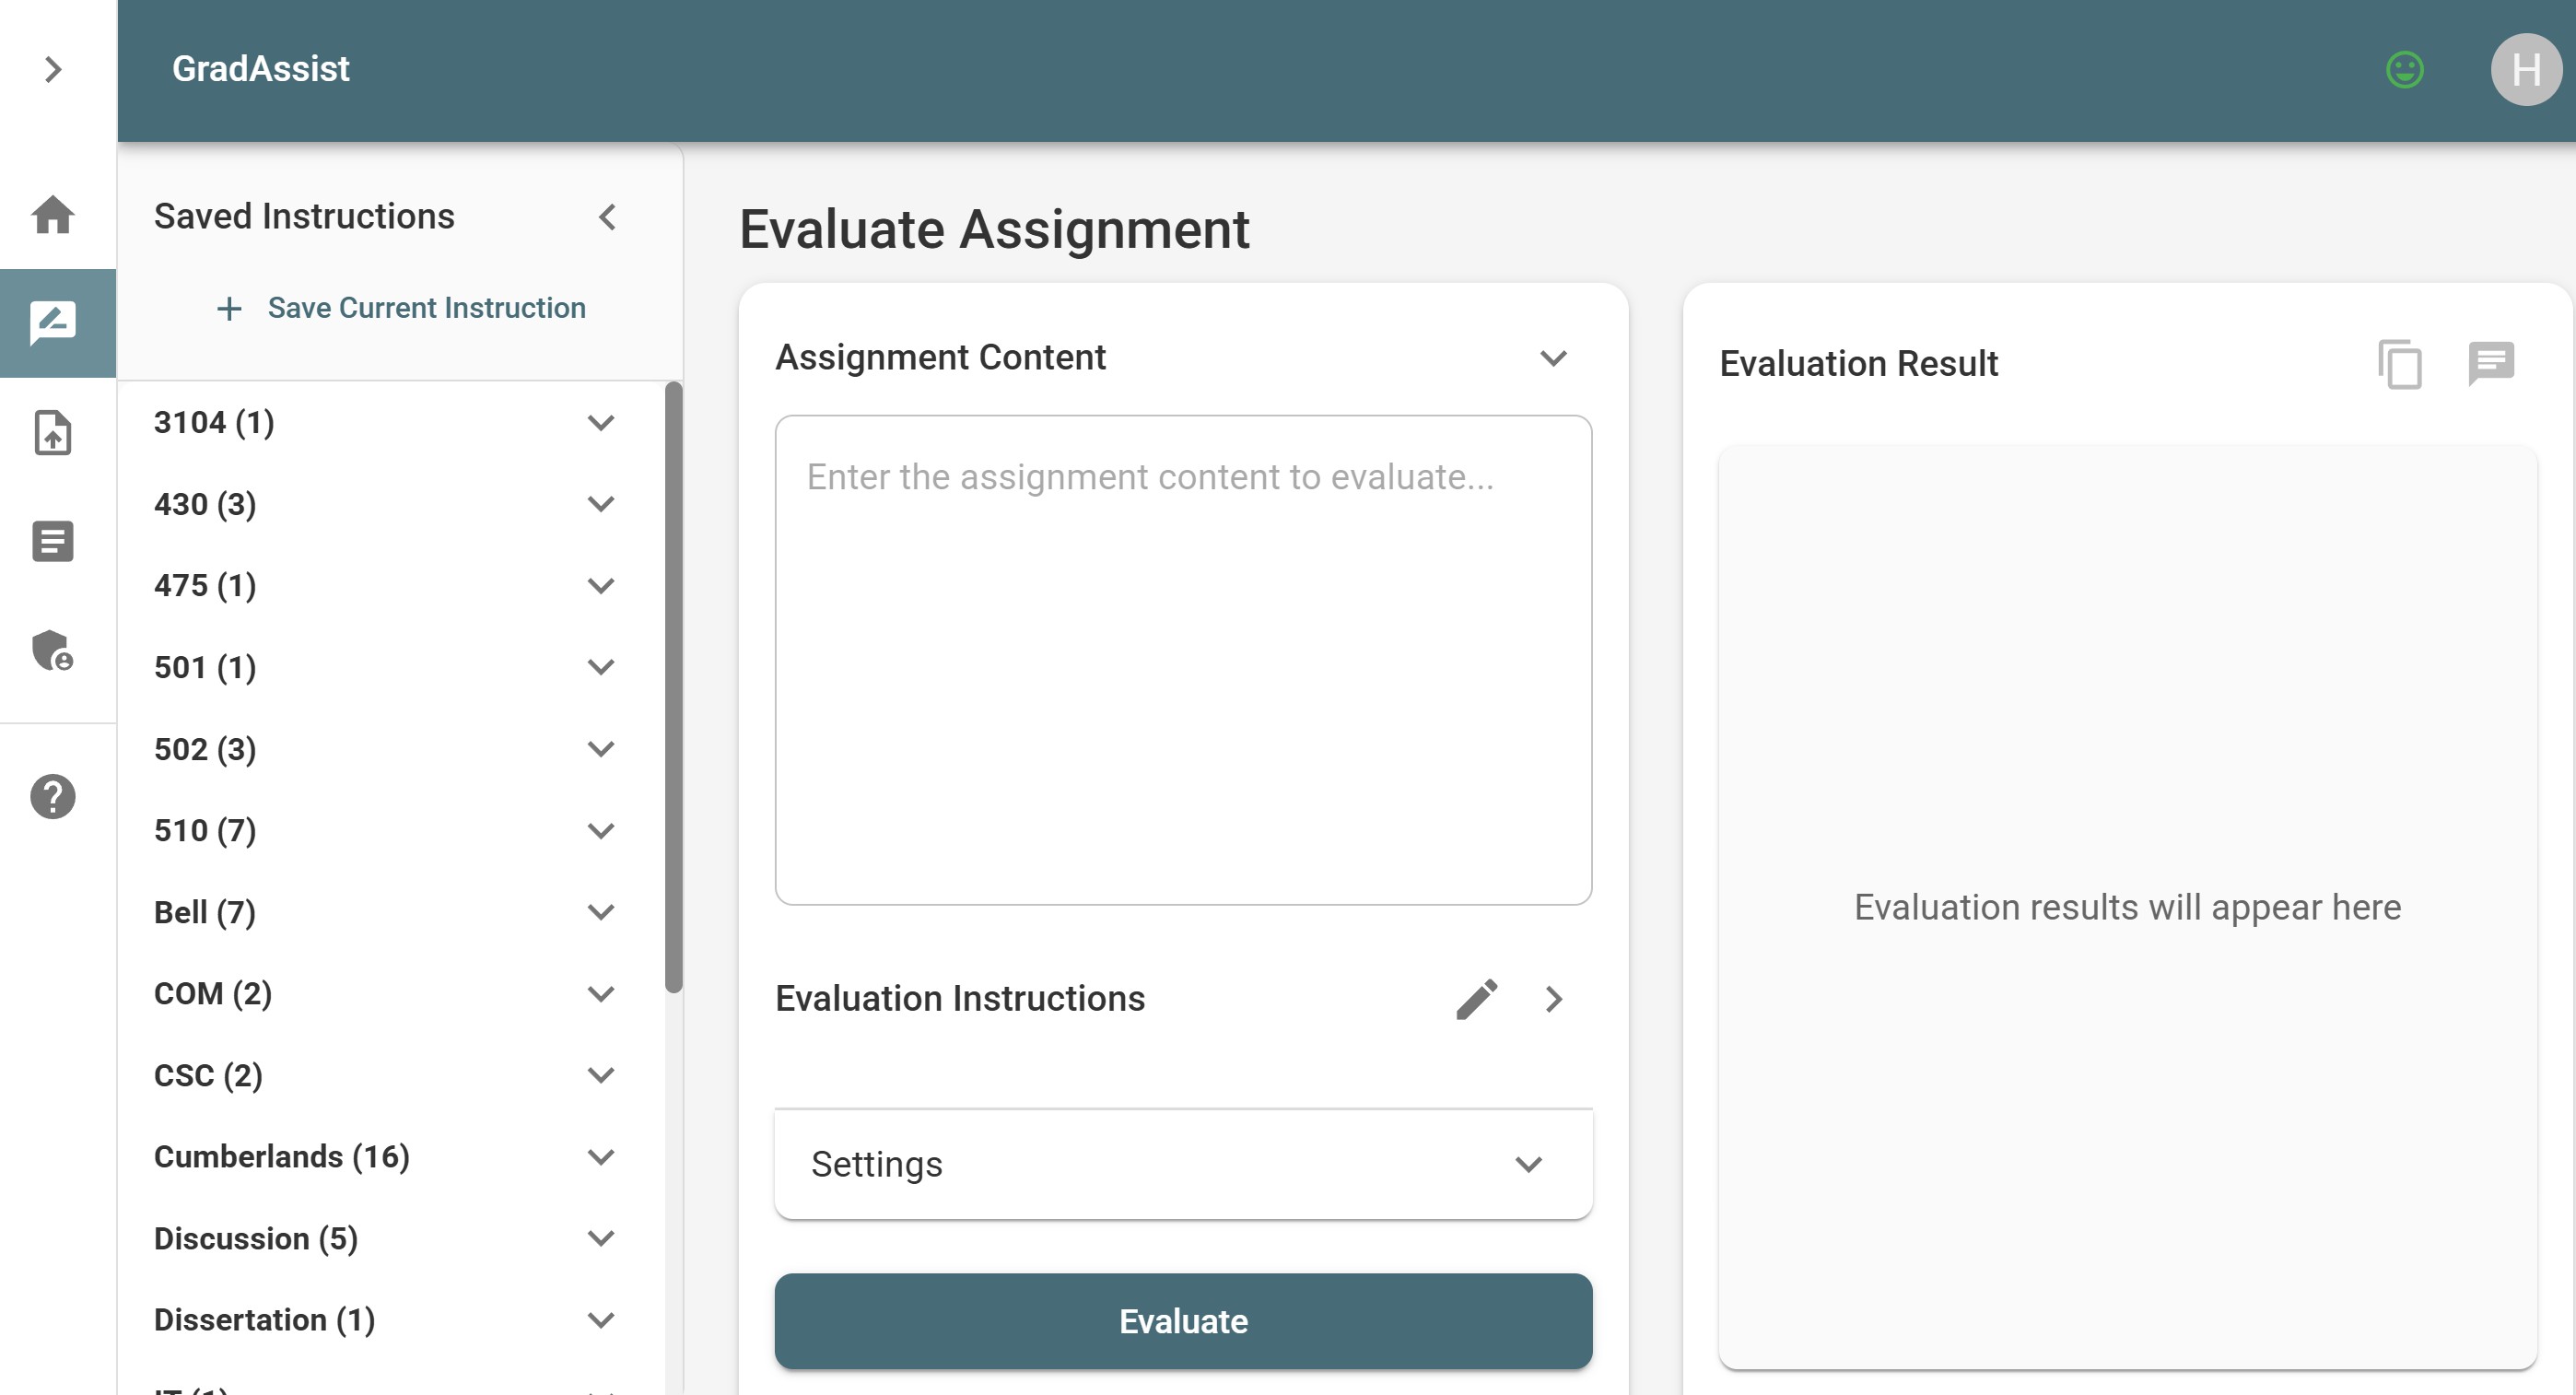Go to Home in the sidebar

click(53, 214)
